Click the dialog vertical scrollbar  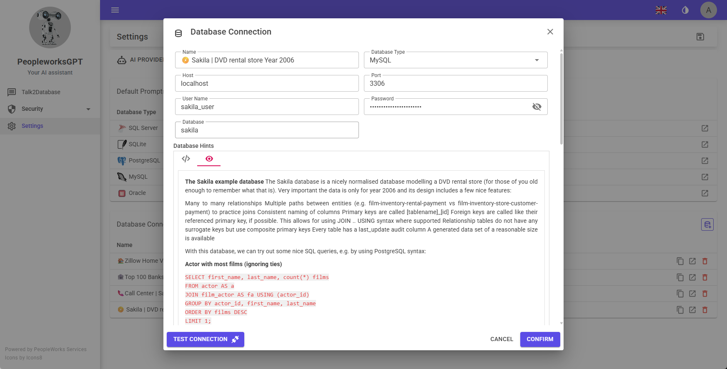click(562, 98)
